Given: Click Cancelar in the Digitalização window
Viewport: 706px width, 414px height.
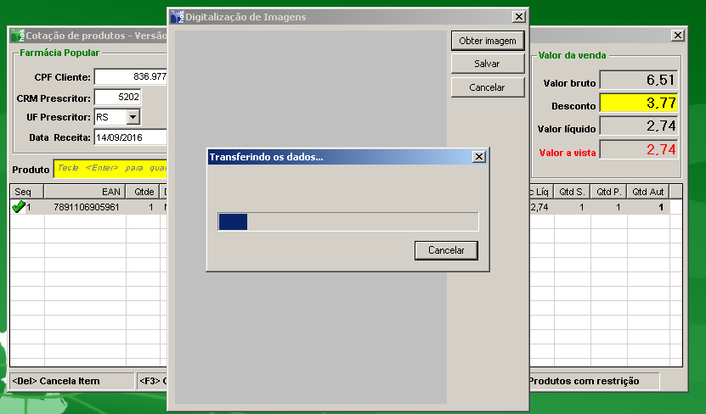Looking at the screenshot, I should point(487,87).
